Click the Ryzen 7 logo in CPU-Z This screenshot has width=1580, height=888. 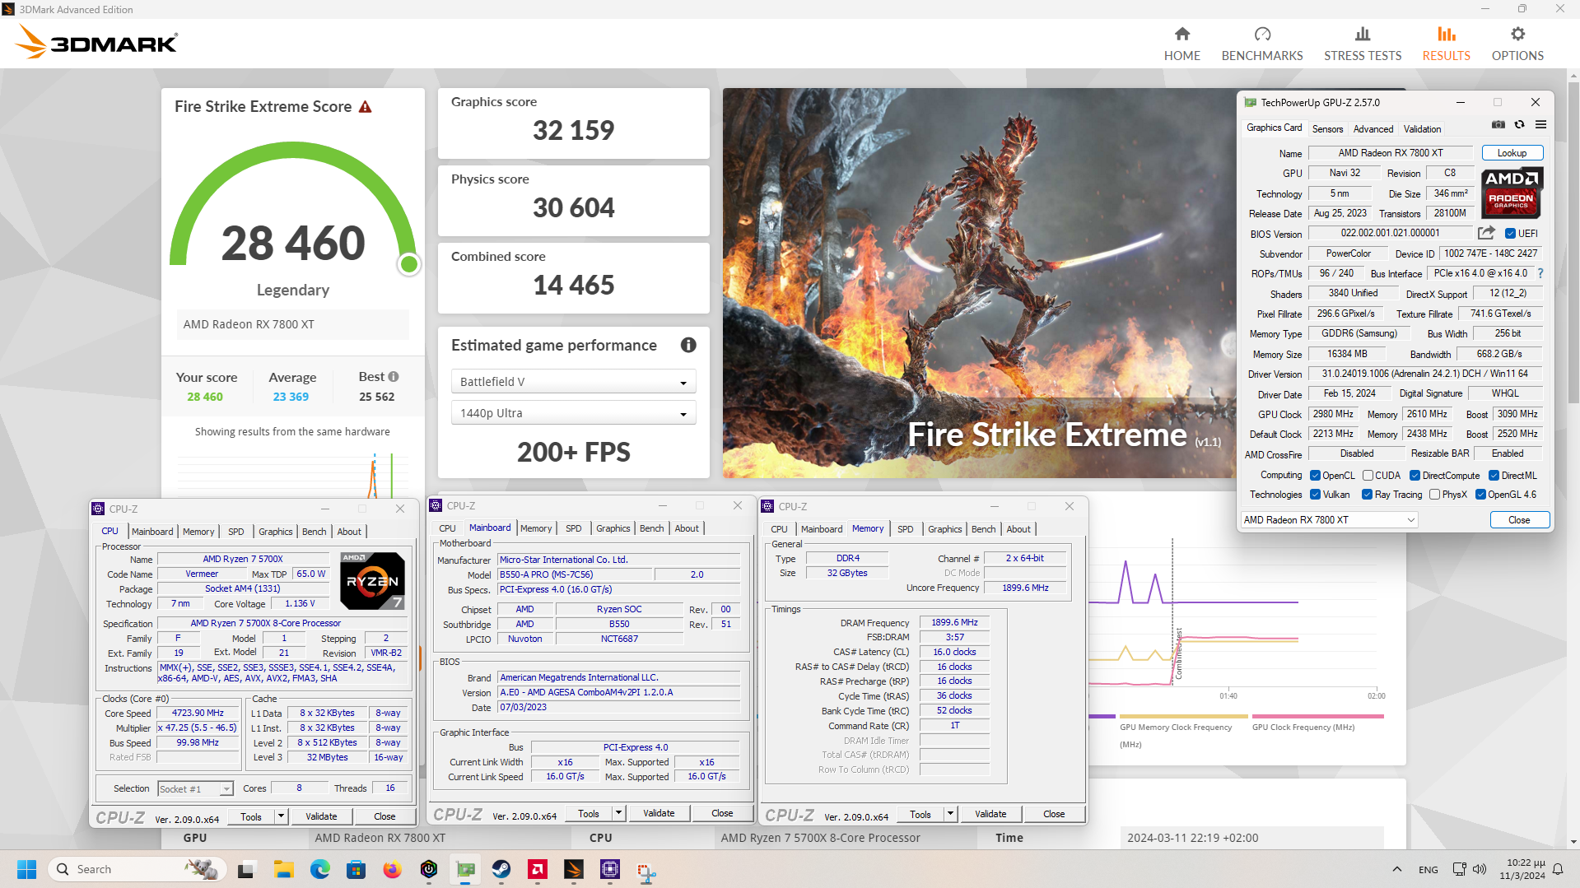click(372, 581)
